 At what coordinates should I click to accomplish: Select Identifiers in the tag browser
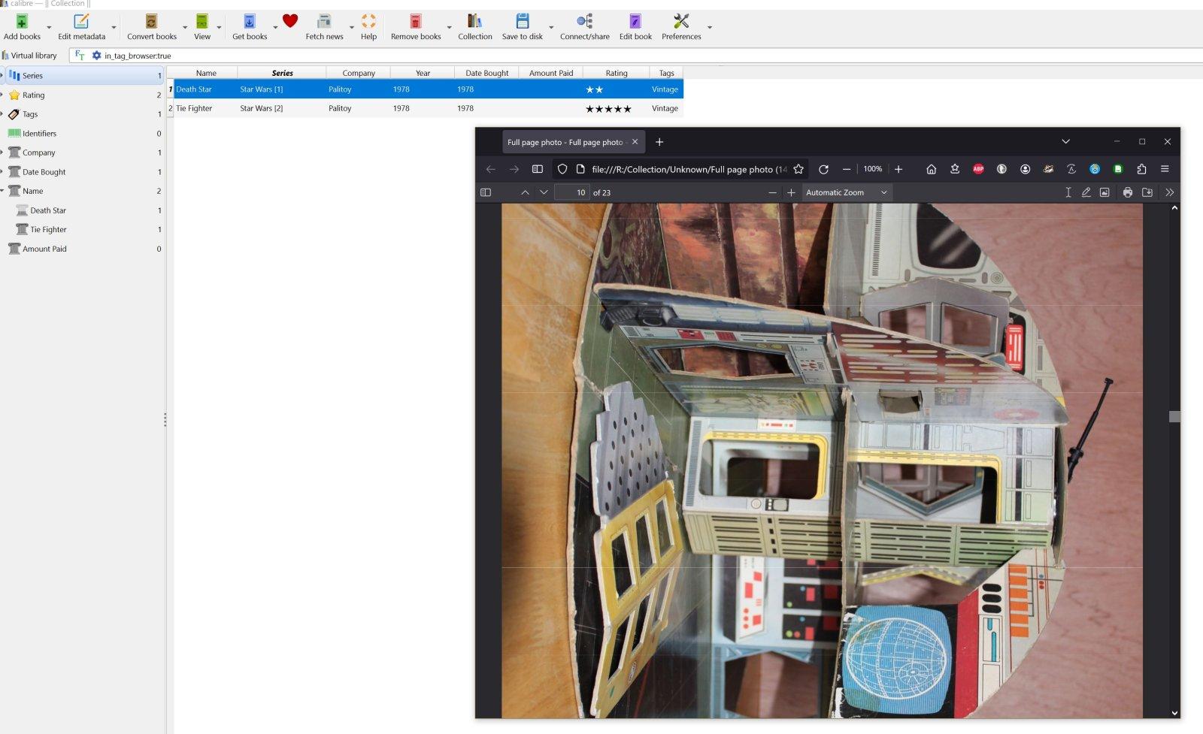click(83, 133)
